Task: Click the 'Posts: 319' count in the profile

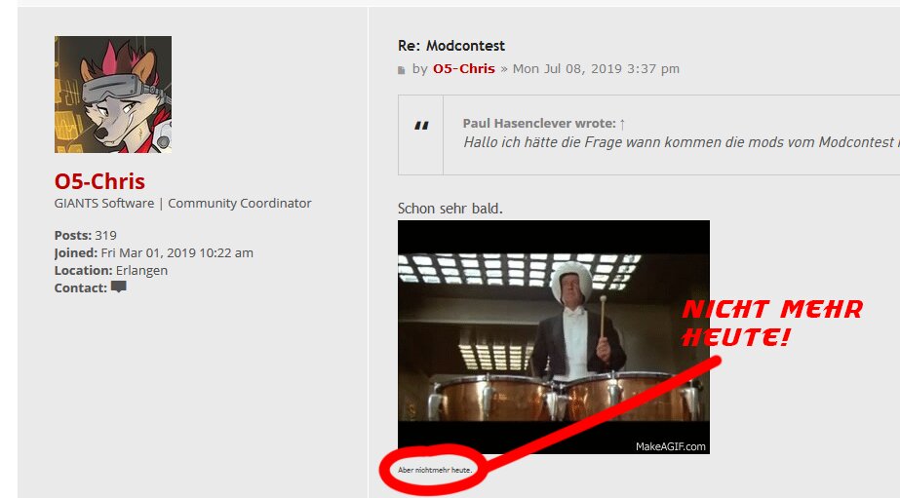Action: 86,235
